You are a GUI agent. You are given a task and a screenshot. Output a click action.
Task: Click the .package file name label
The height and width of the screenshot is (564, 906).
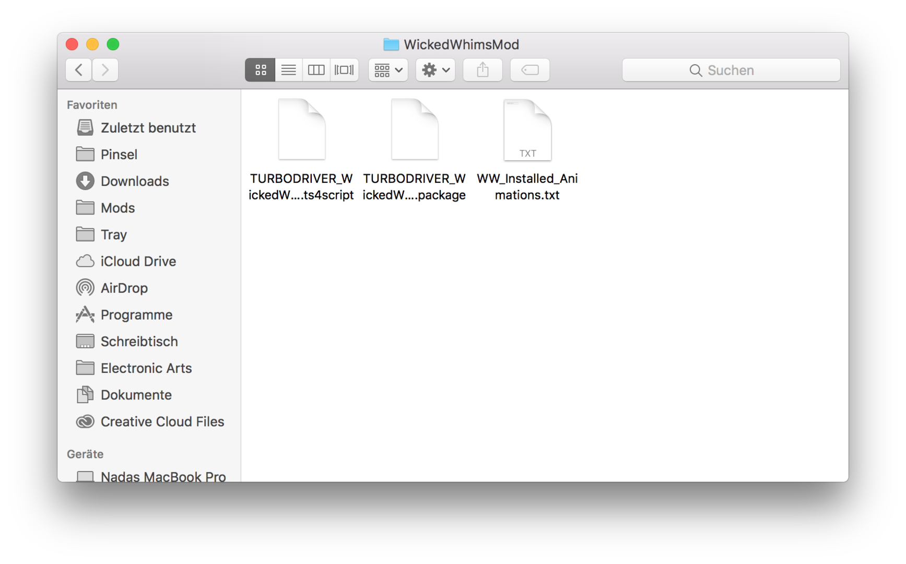point(414,186)
